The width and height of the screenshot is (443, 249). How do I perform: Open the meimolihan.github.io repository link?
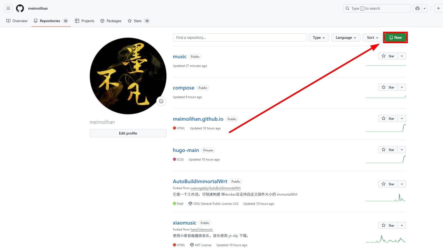coord(198,119)
